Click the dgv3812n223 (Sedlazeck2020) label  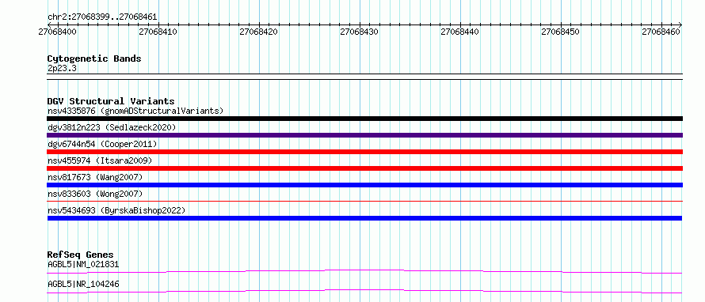(112, 127)
